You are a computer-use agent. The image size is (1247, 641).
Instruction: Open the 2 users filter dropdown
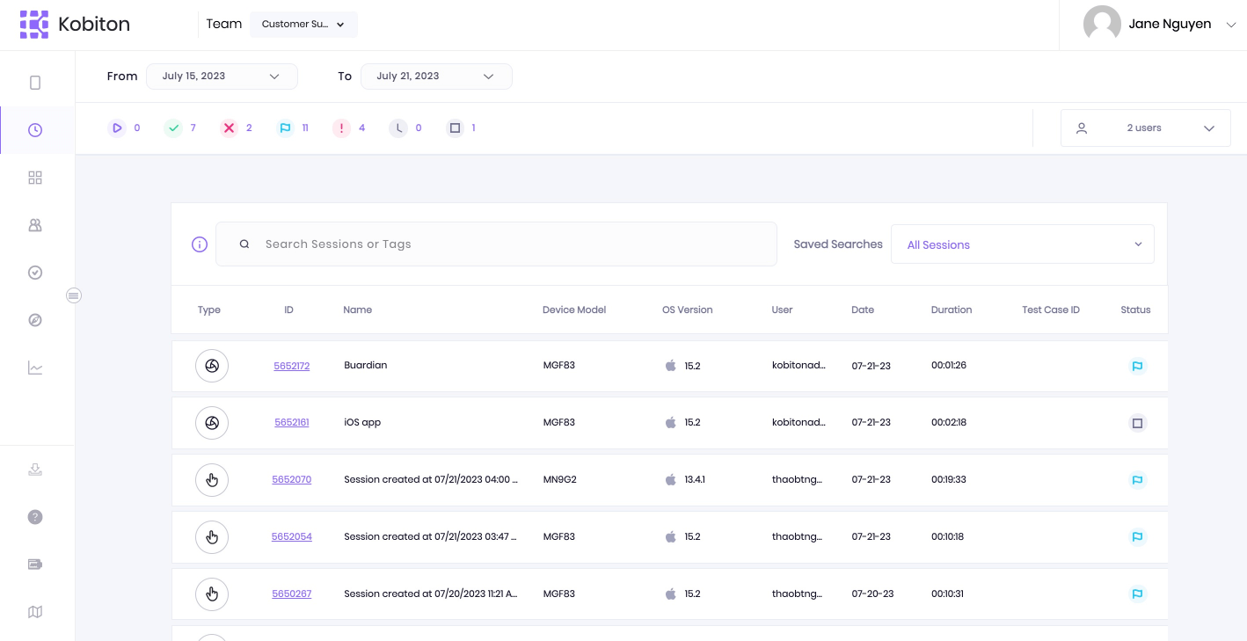1145,128
